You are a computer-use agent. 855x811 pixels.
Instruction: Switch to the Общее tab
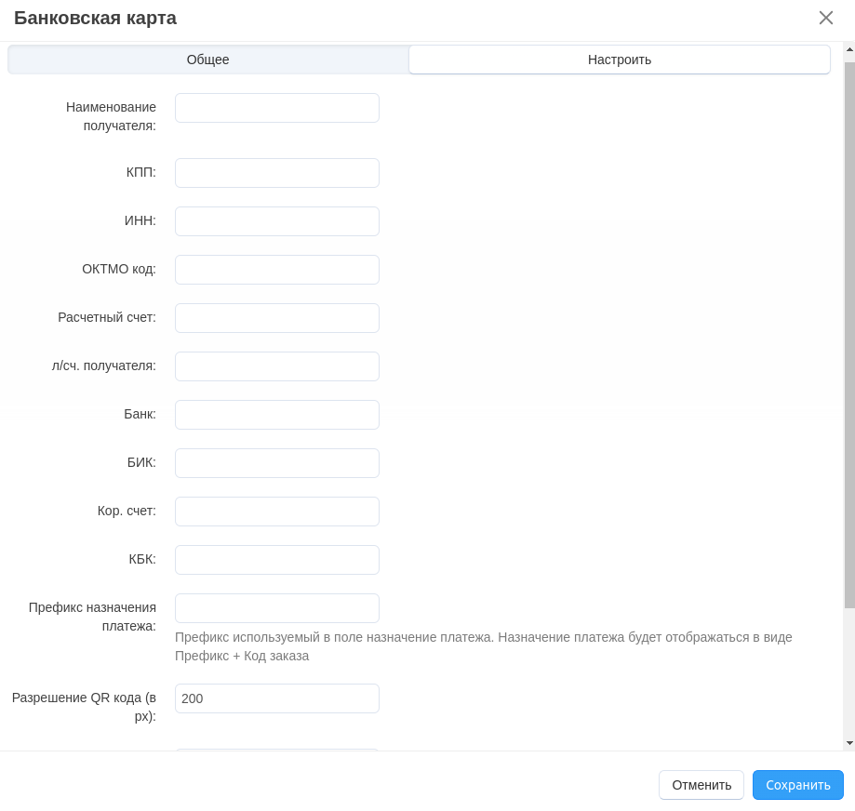pyautogui.click(x=208, y=60)
